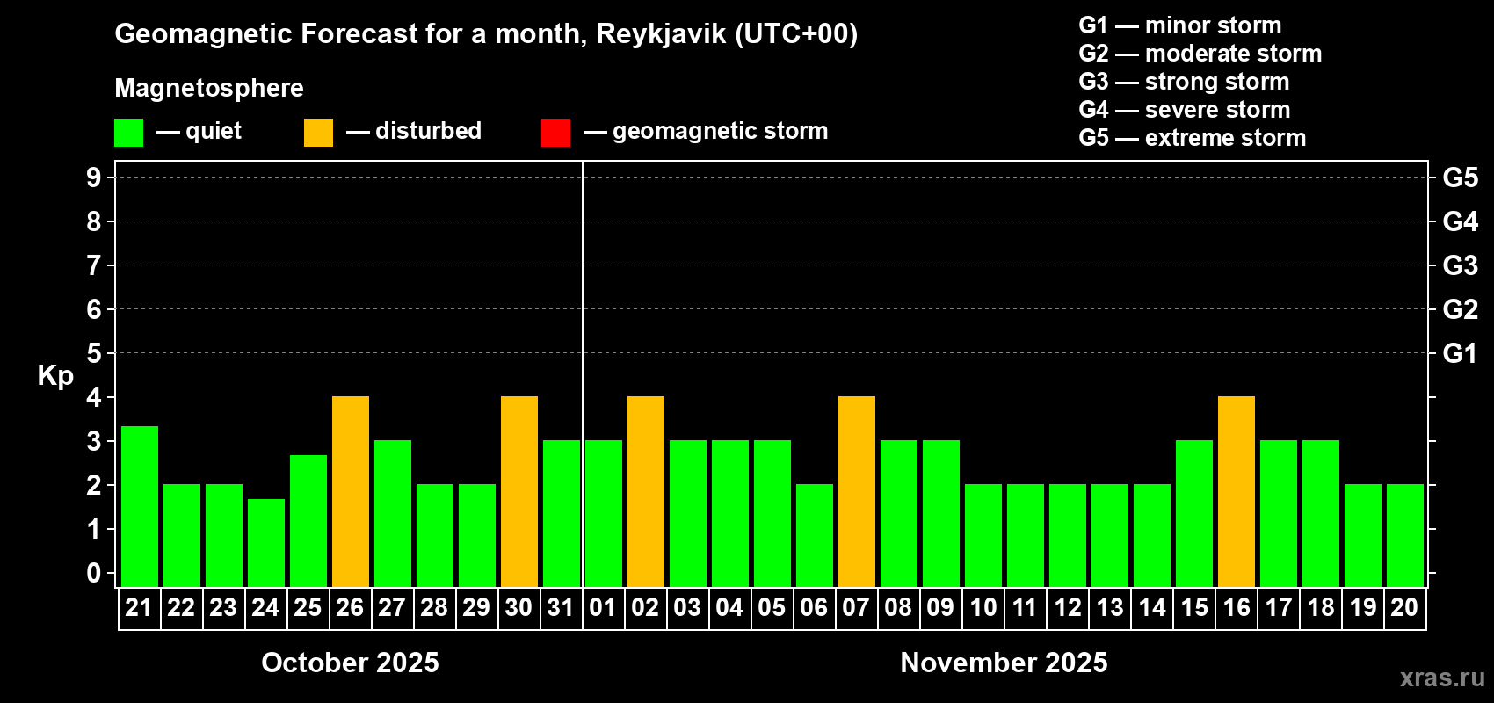Select the orange bar for November 02
The width and height of the screenshot is (1494, 703).
646,491
